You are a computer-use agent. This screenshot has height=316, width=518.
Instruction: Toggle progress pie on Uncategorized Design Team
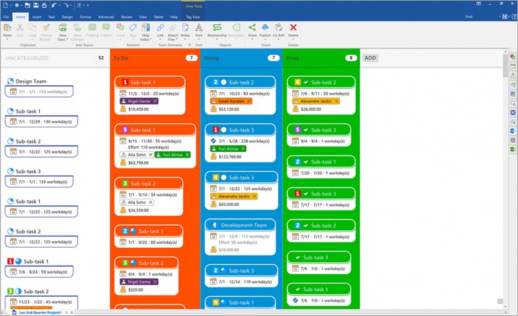pyautogui.click(x=10, y=81)
